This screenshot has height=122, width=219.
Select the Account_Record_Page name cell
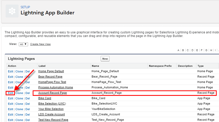tap(107, 93)
